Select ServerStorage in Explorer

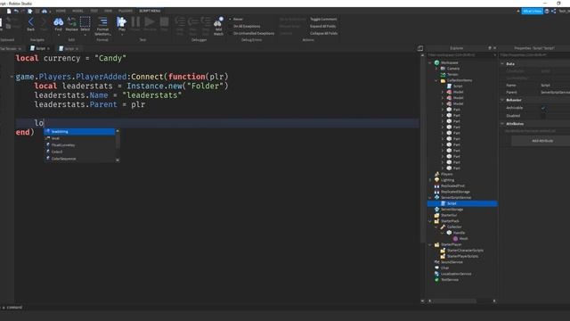(x=452, y=210)
